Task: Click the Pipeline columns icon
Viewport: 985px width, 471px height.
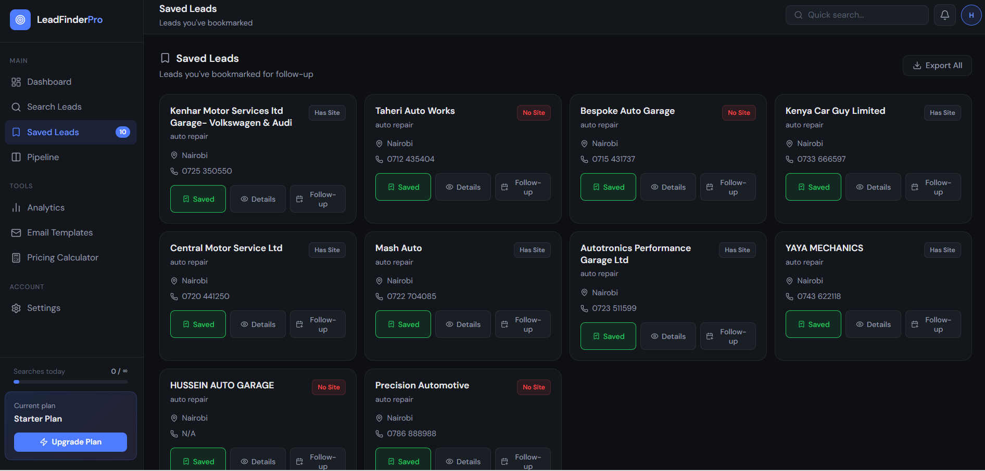Action: [16, 157]
